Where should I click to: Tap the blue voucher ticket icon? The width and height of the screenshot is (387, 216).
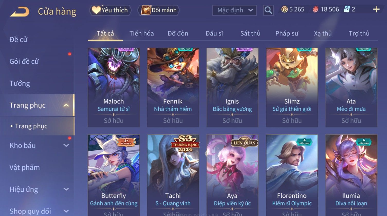coord(347,9)
